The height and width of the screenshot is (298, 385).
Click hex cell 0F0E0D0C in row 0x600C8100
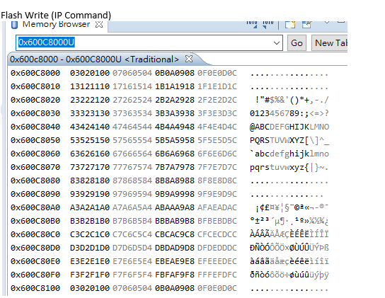pos(217,288)
